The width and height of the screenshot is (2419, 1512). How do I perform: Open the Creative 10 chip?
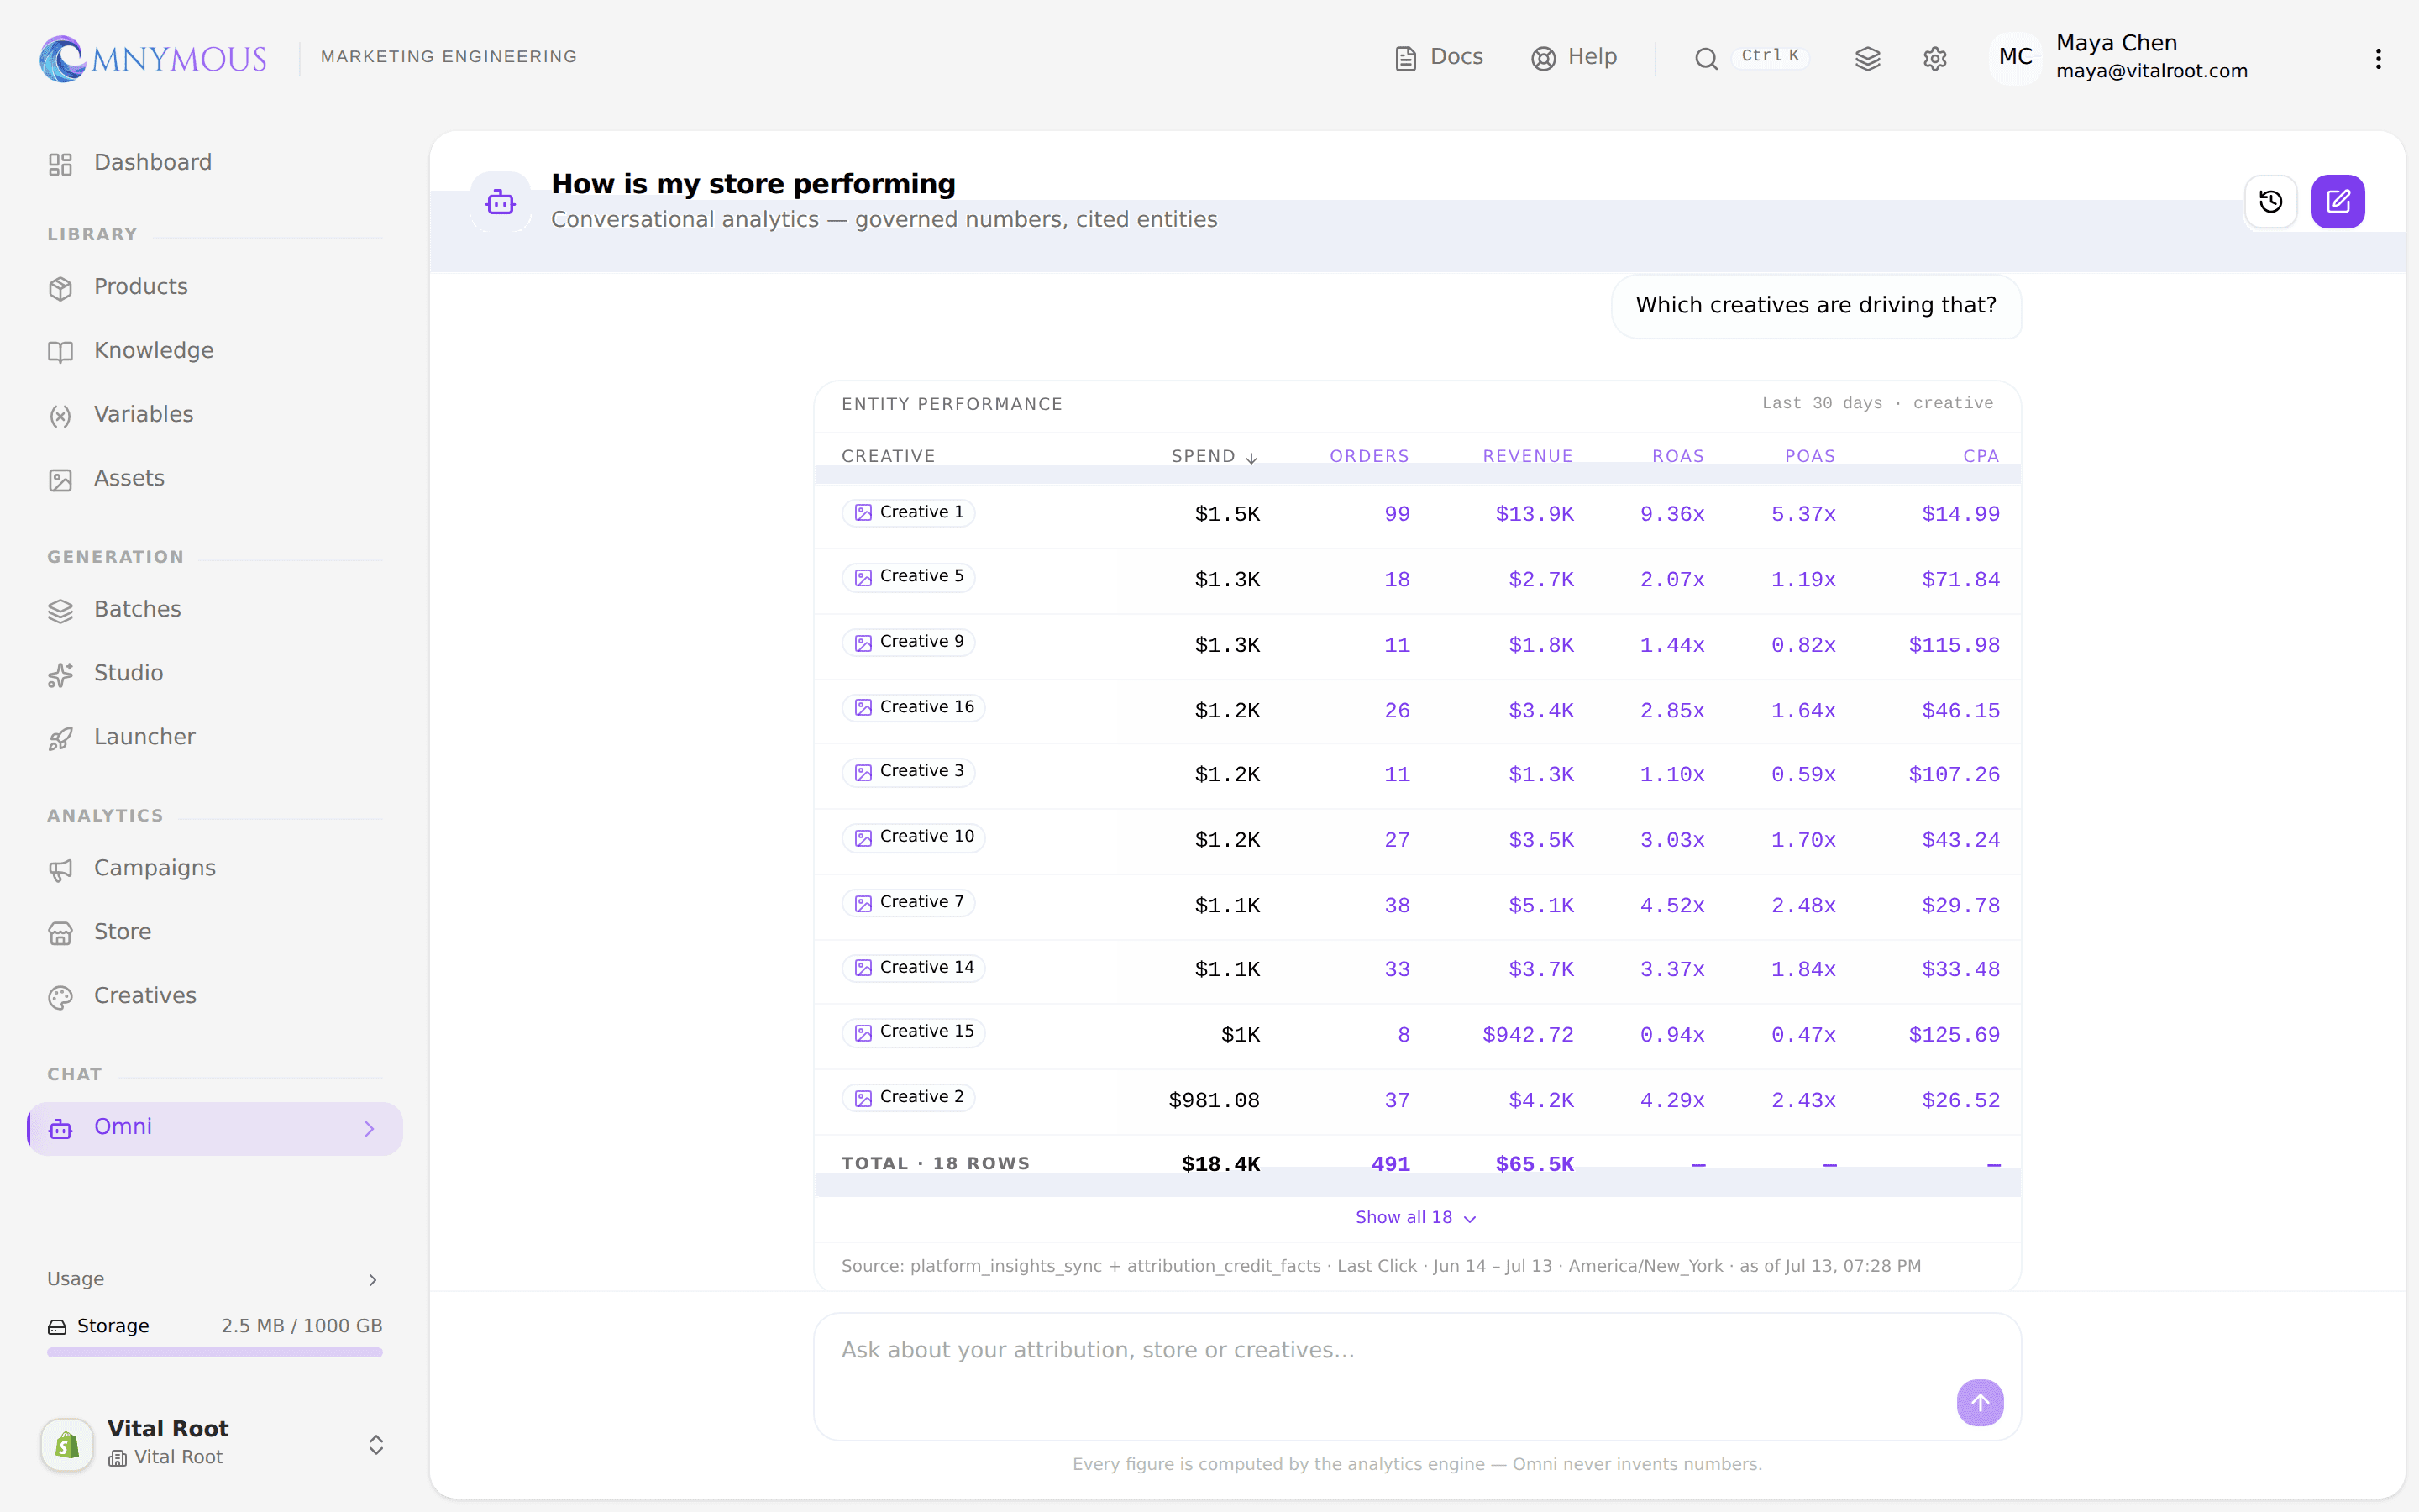click(x=913, y=837)
